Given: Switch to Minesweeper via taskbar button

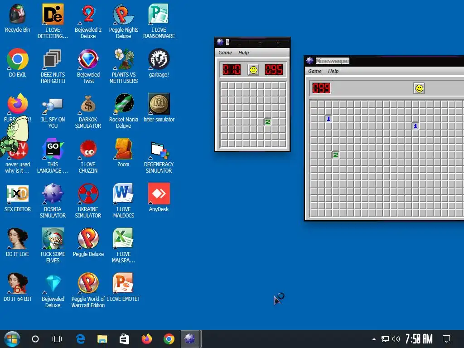Looking at the screenshot, I should pyautogui.click(x=191, y=339).
